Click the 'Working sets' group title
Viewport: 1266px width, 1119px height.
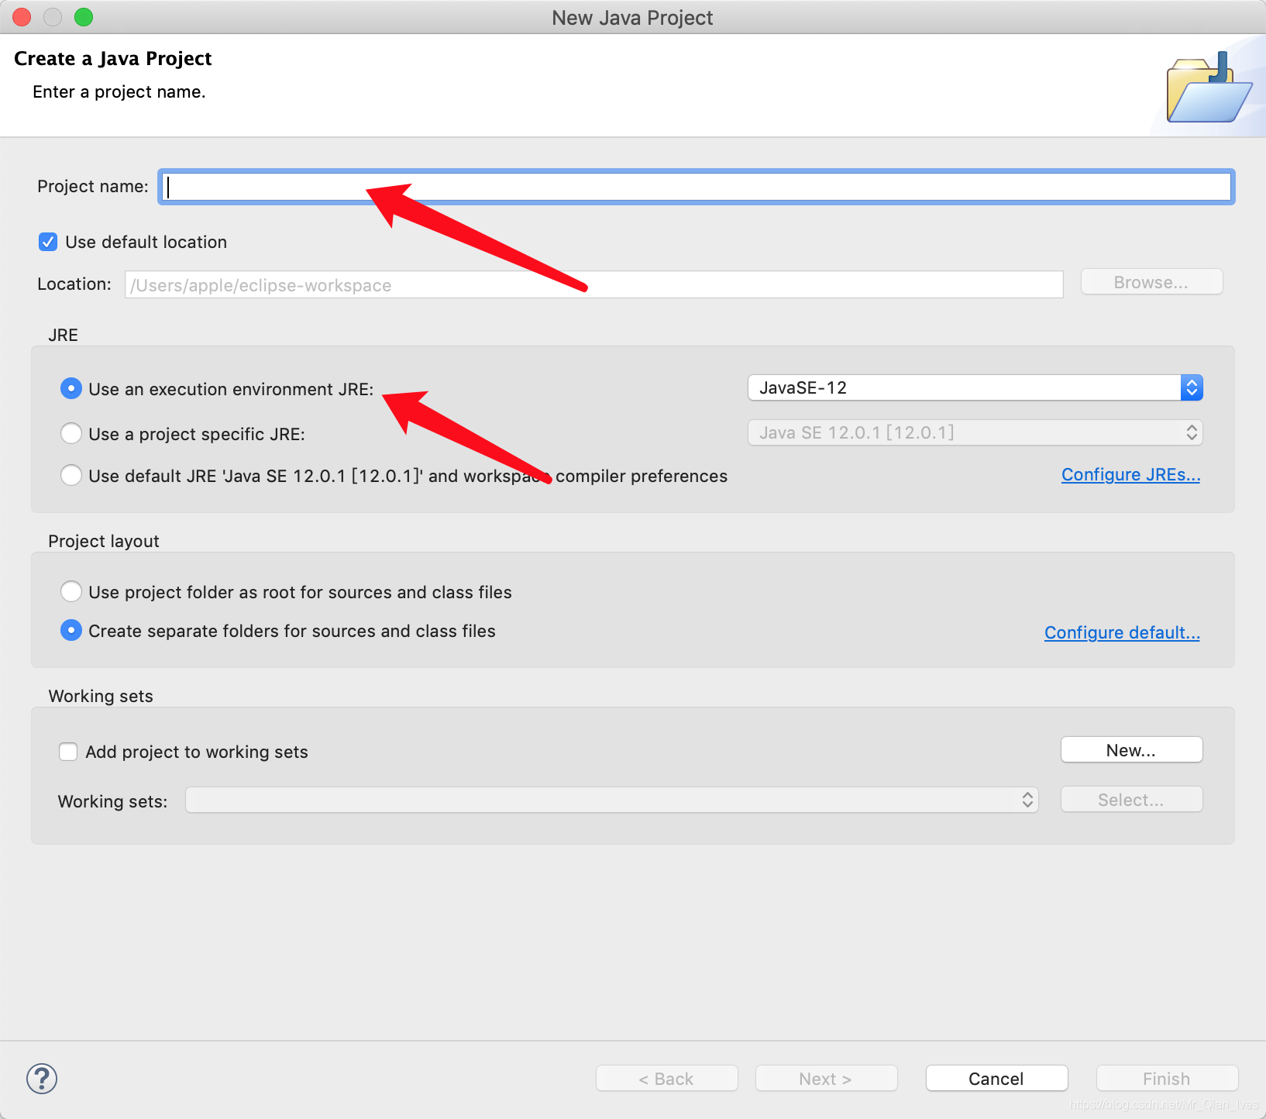(101, 696)
